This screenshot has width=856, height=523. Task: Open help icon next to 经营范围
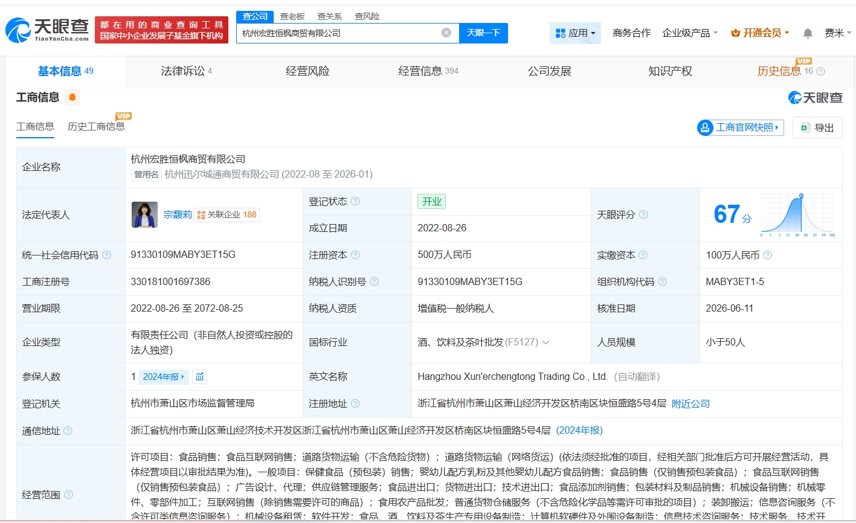(68, 495)
